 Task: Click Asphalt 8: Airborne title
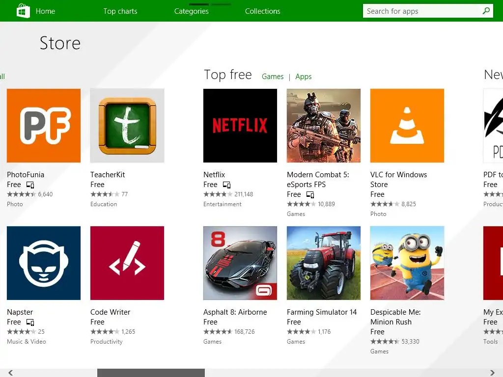235,312
